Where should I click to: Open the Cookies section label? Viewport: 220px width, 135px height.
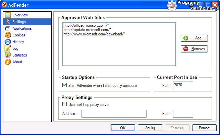(x=19, y=35)
